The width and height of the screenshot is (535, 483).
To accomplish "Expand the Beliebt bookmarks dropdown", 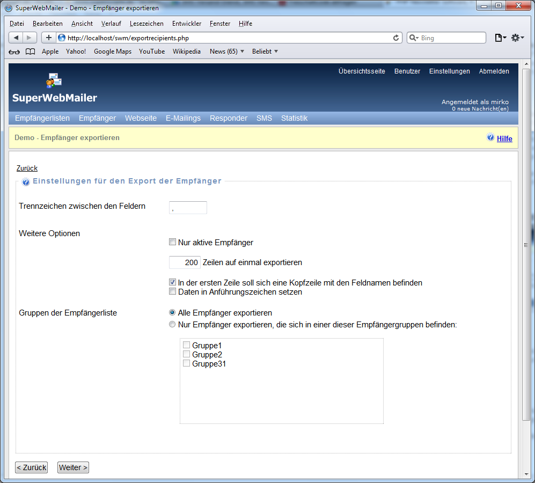I will click(x=265, y=52).
